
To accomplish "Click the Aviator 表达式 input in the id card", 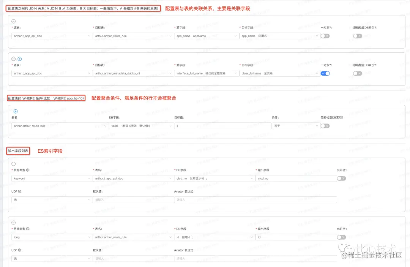I will point(255,258).
